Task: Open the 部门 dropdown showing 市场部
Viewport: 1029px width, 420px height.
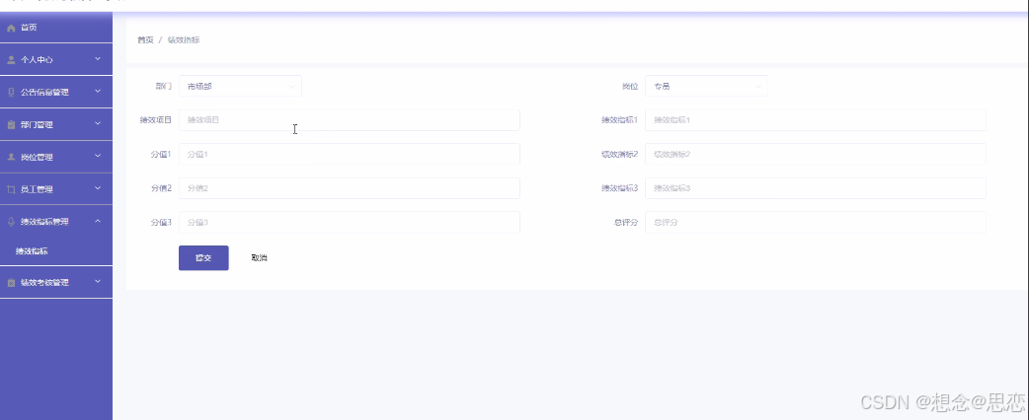Action: (x=240, y=86)
